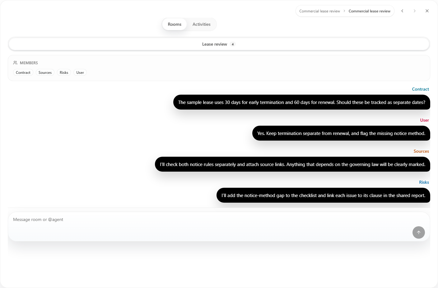Click the members people icon
The width and height of the screenshot is (438, 288).
click(15, 63)
